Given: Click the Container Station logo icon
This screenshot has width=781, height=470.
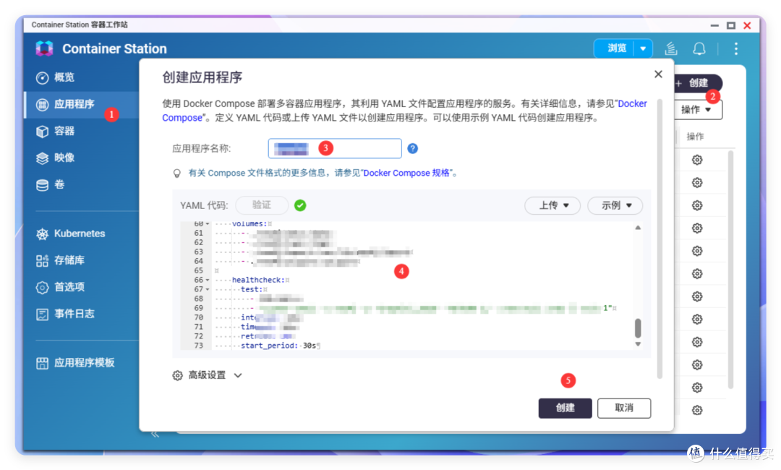Looking at the screenshot, I should pos(44,48).
